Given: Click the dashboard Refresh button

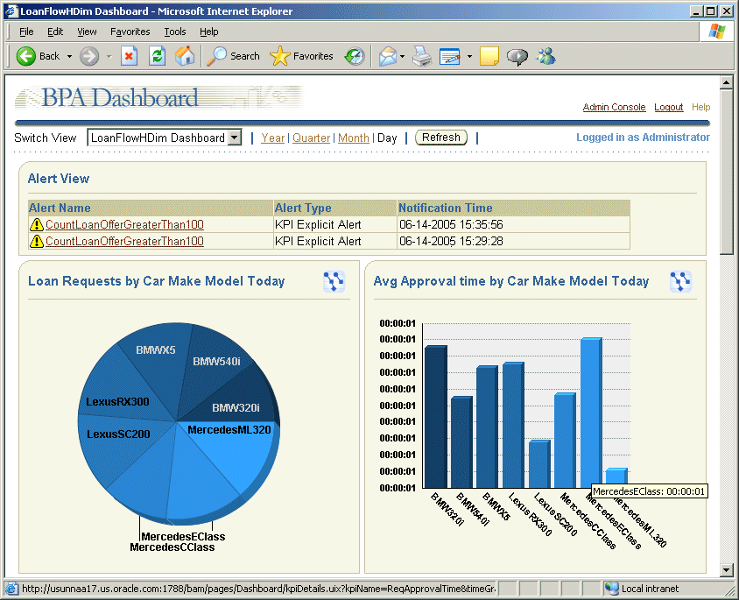Looking at the screenshot, I should tap(441, 138).
